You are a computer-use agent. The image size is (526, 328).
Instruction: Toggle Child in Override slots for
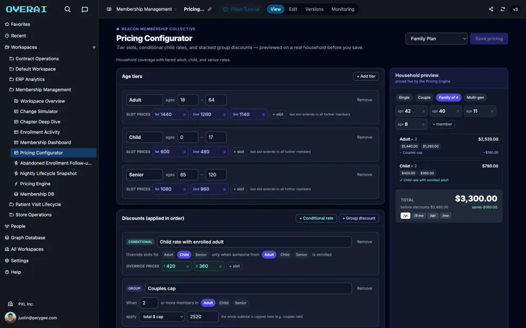coord(184,255)
